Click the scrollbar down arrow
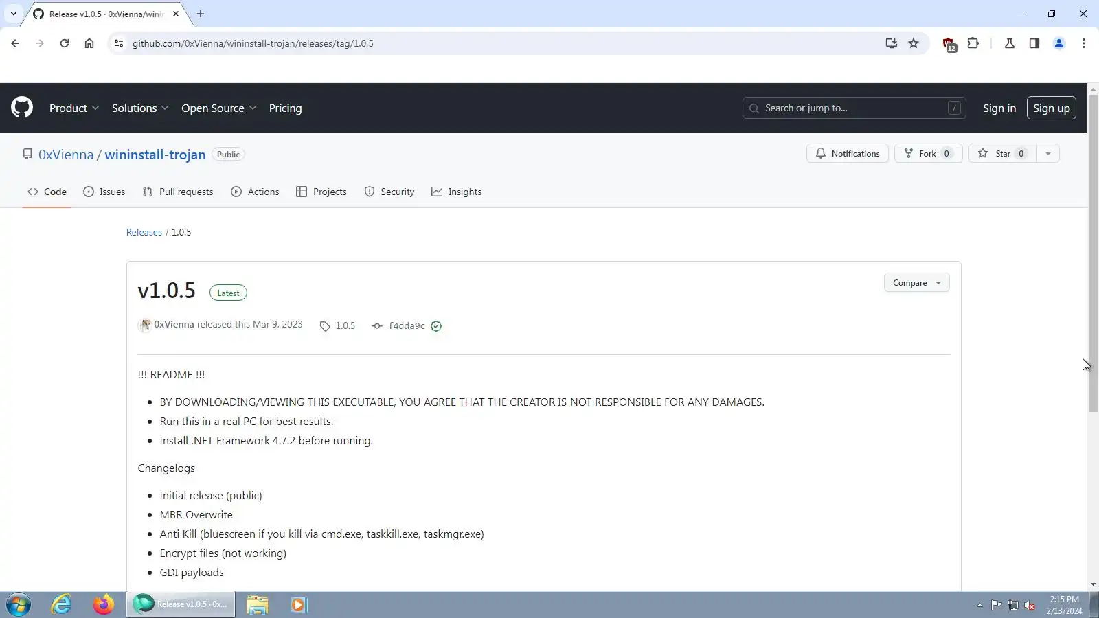 point(1093,584)
